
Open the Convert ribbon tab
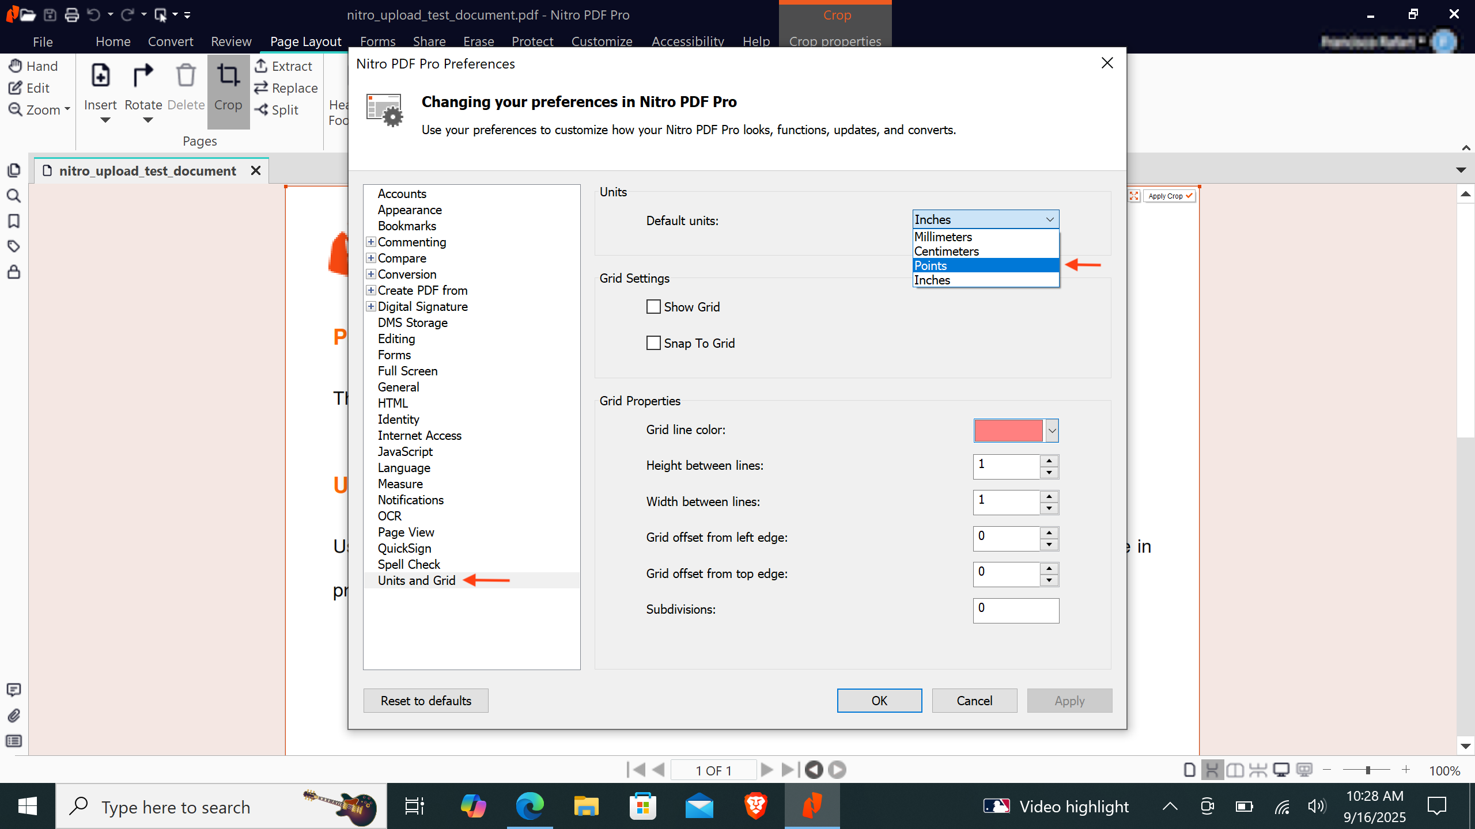click(170, 41)
